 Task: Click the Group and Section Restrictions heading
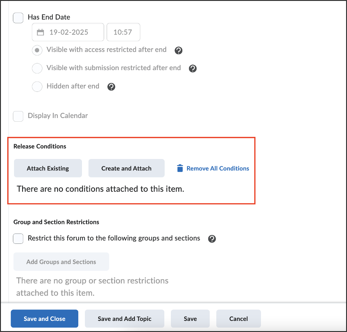coord(56,222)
